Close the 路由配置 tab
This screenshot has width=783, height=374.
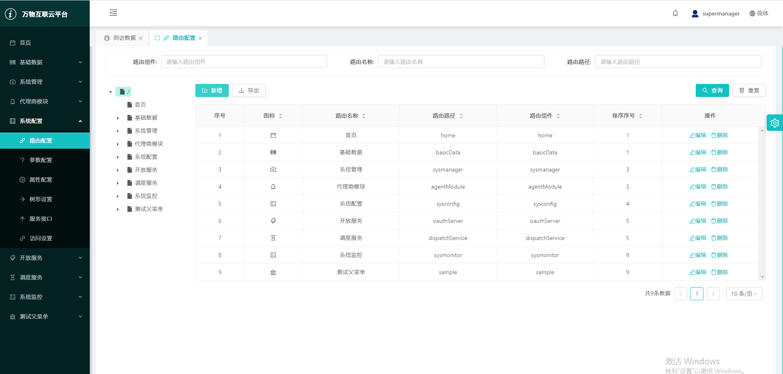(200, 38)
